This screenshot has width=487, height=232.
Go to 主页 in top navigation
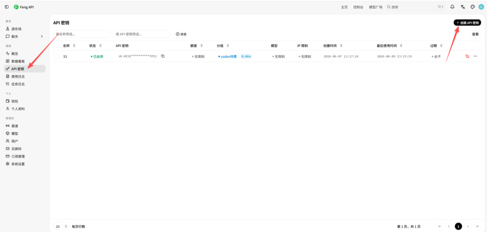[x=344, y=7]
